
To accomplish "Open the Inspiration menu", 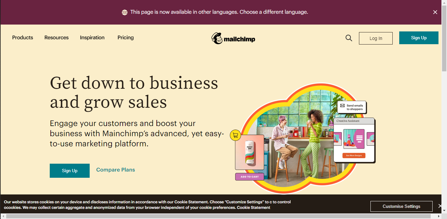I will 92,38.
